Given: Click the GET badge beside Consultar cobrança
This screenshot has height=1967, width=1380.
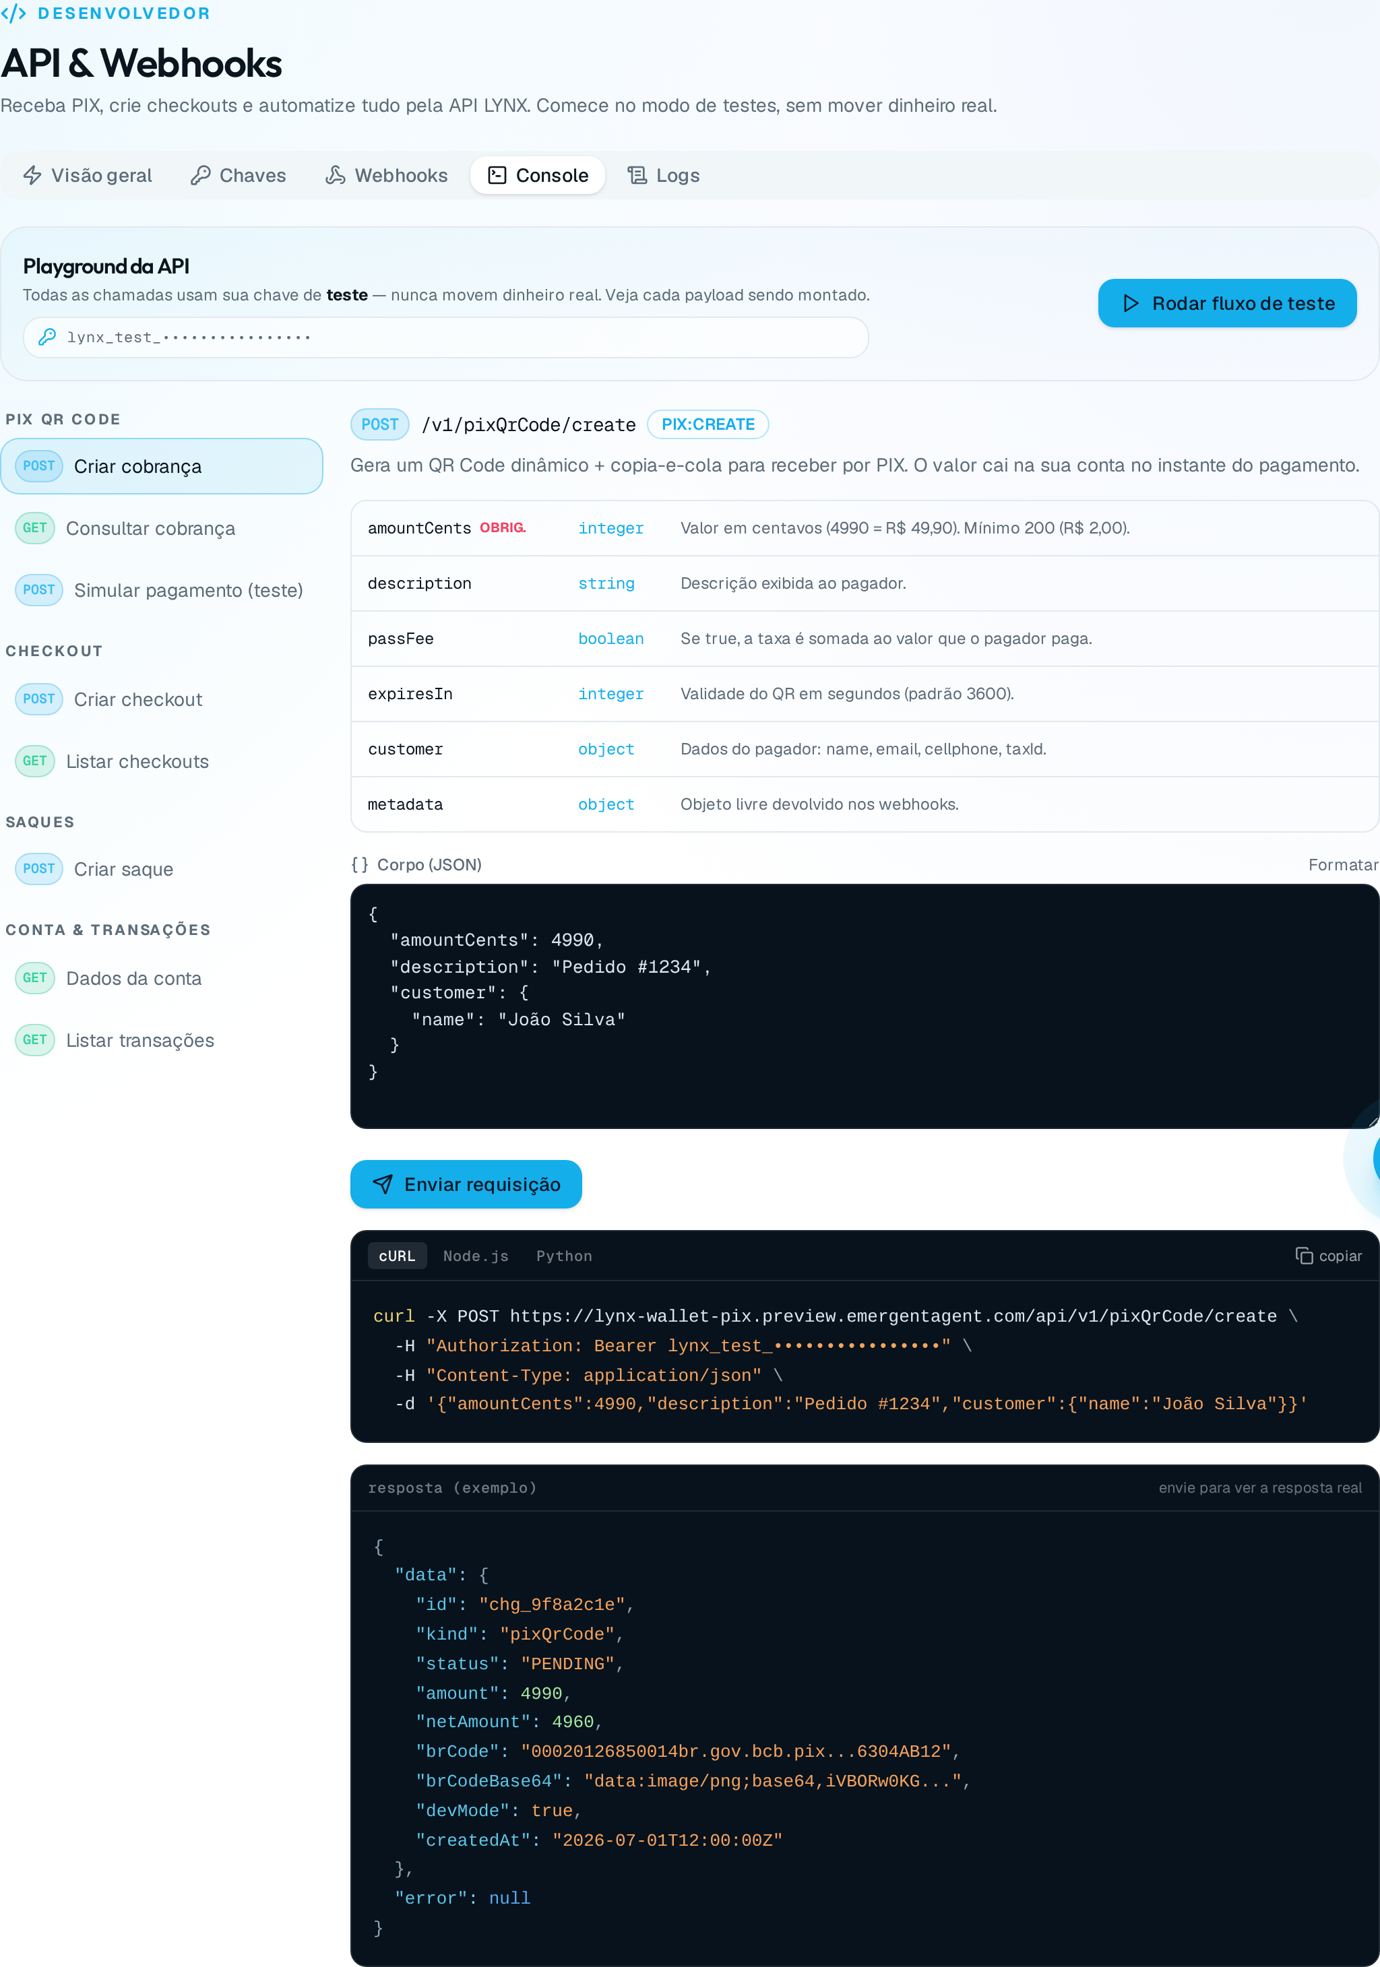Looking at the screenshot, I should tap(35, 527).
